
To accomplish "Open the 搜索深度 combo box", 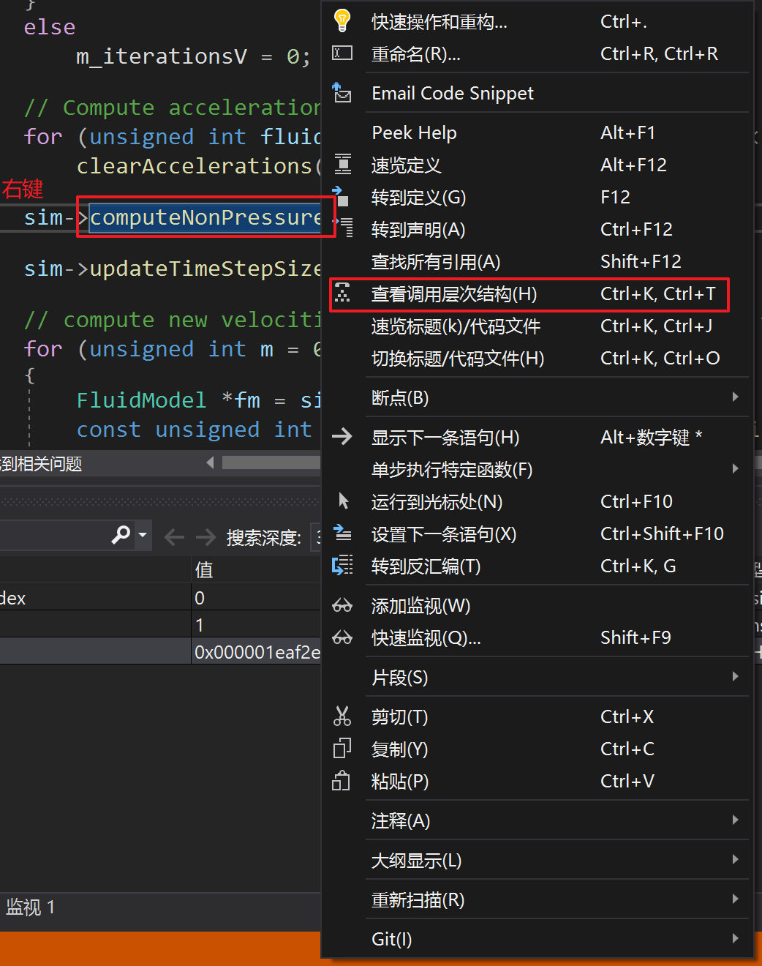I will click(316, 538).
